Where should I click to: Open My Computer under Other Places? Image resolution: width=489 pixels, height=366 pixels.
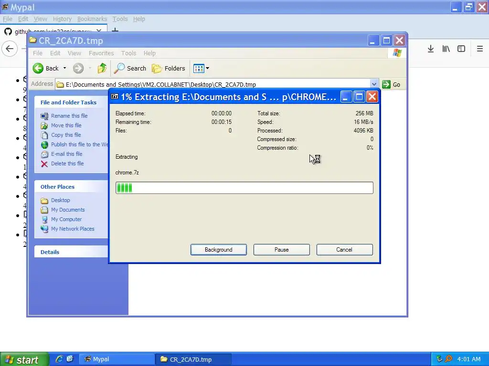[66, 219]
